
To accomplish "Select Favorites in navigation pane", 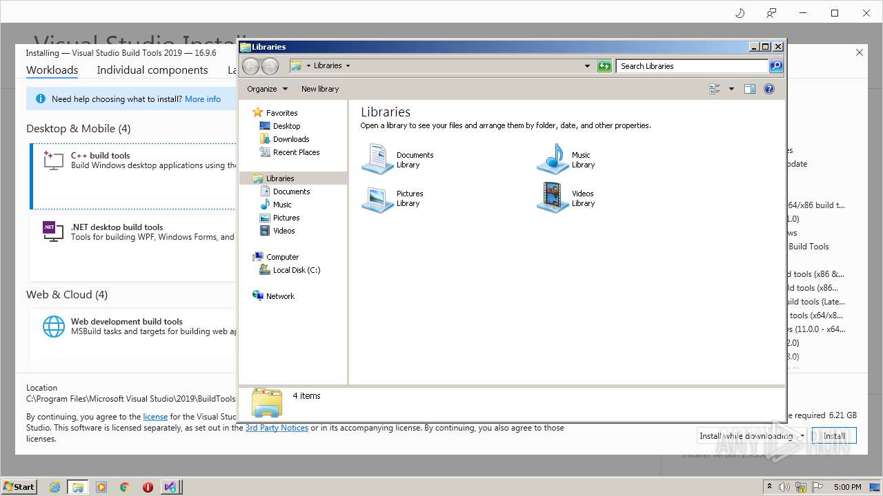I will coord(281,113).
